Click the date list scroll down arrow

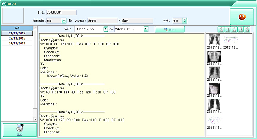coord(35,119)
